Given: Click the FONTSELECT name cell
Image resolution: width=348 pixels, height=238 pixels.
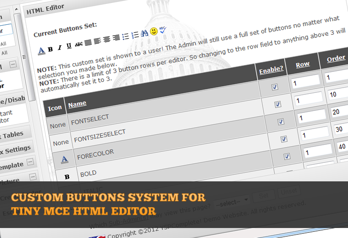Looking at the screenshot, I should tap(165, 108).
